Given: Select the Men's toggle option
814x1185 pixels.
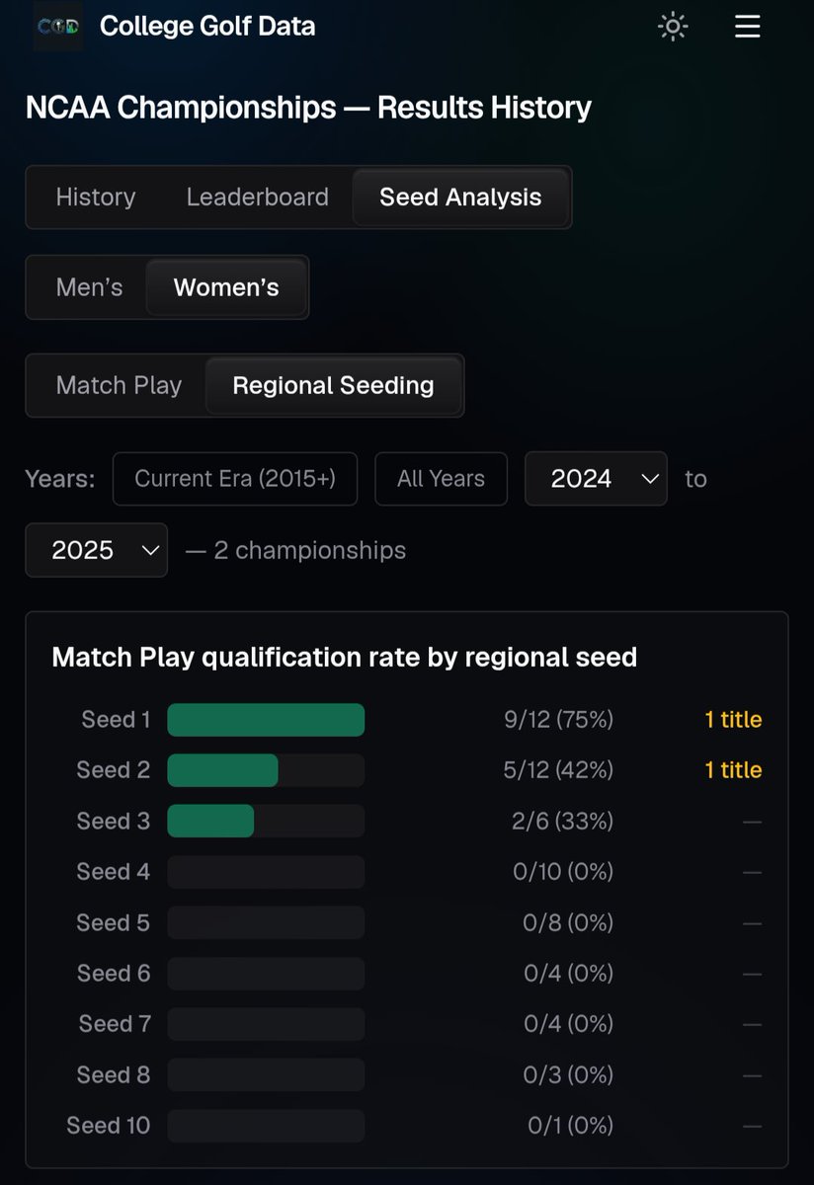Looking at the screenshot, I should coord(90,287).
